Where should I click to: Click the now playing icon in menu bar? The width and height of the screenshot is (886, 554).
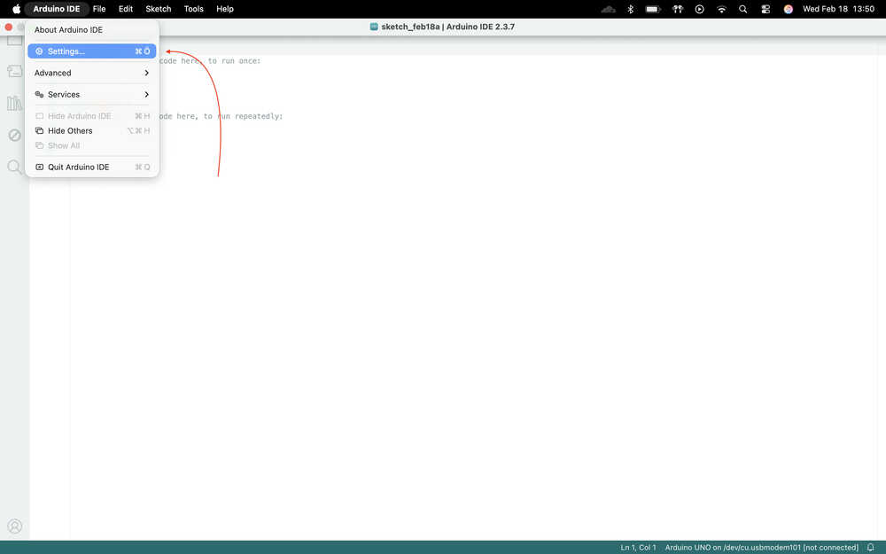point(700,9)
